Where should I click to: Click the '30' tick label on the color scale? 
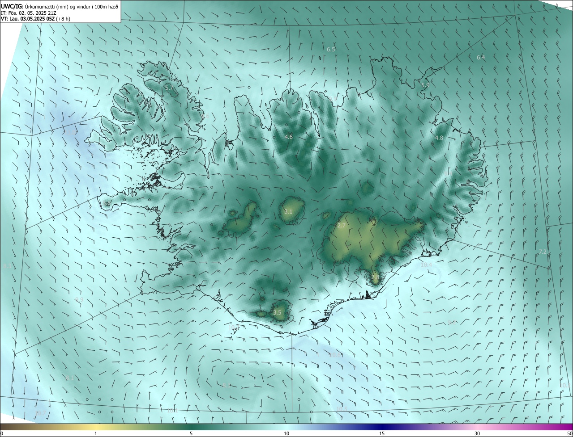point(477,433)
